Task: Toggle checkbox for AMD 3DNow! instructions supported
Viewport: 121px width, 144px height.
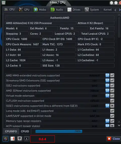Action: coord(112,91)
